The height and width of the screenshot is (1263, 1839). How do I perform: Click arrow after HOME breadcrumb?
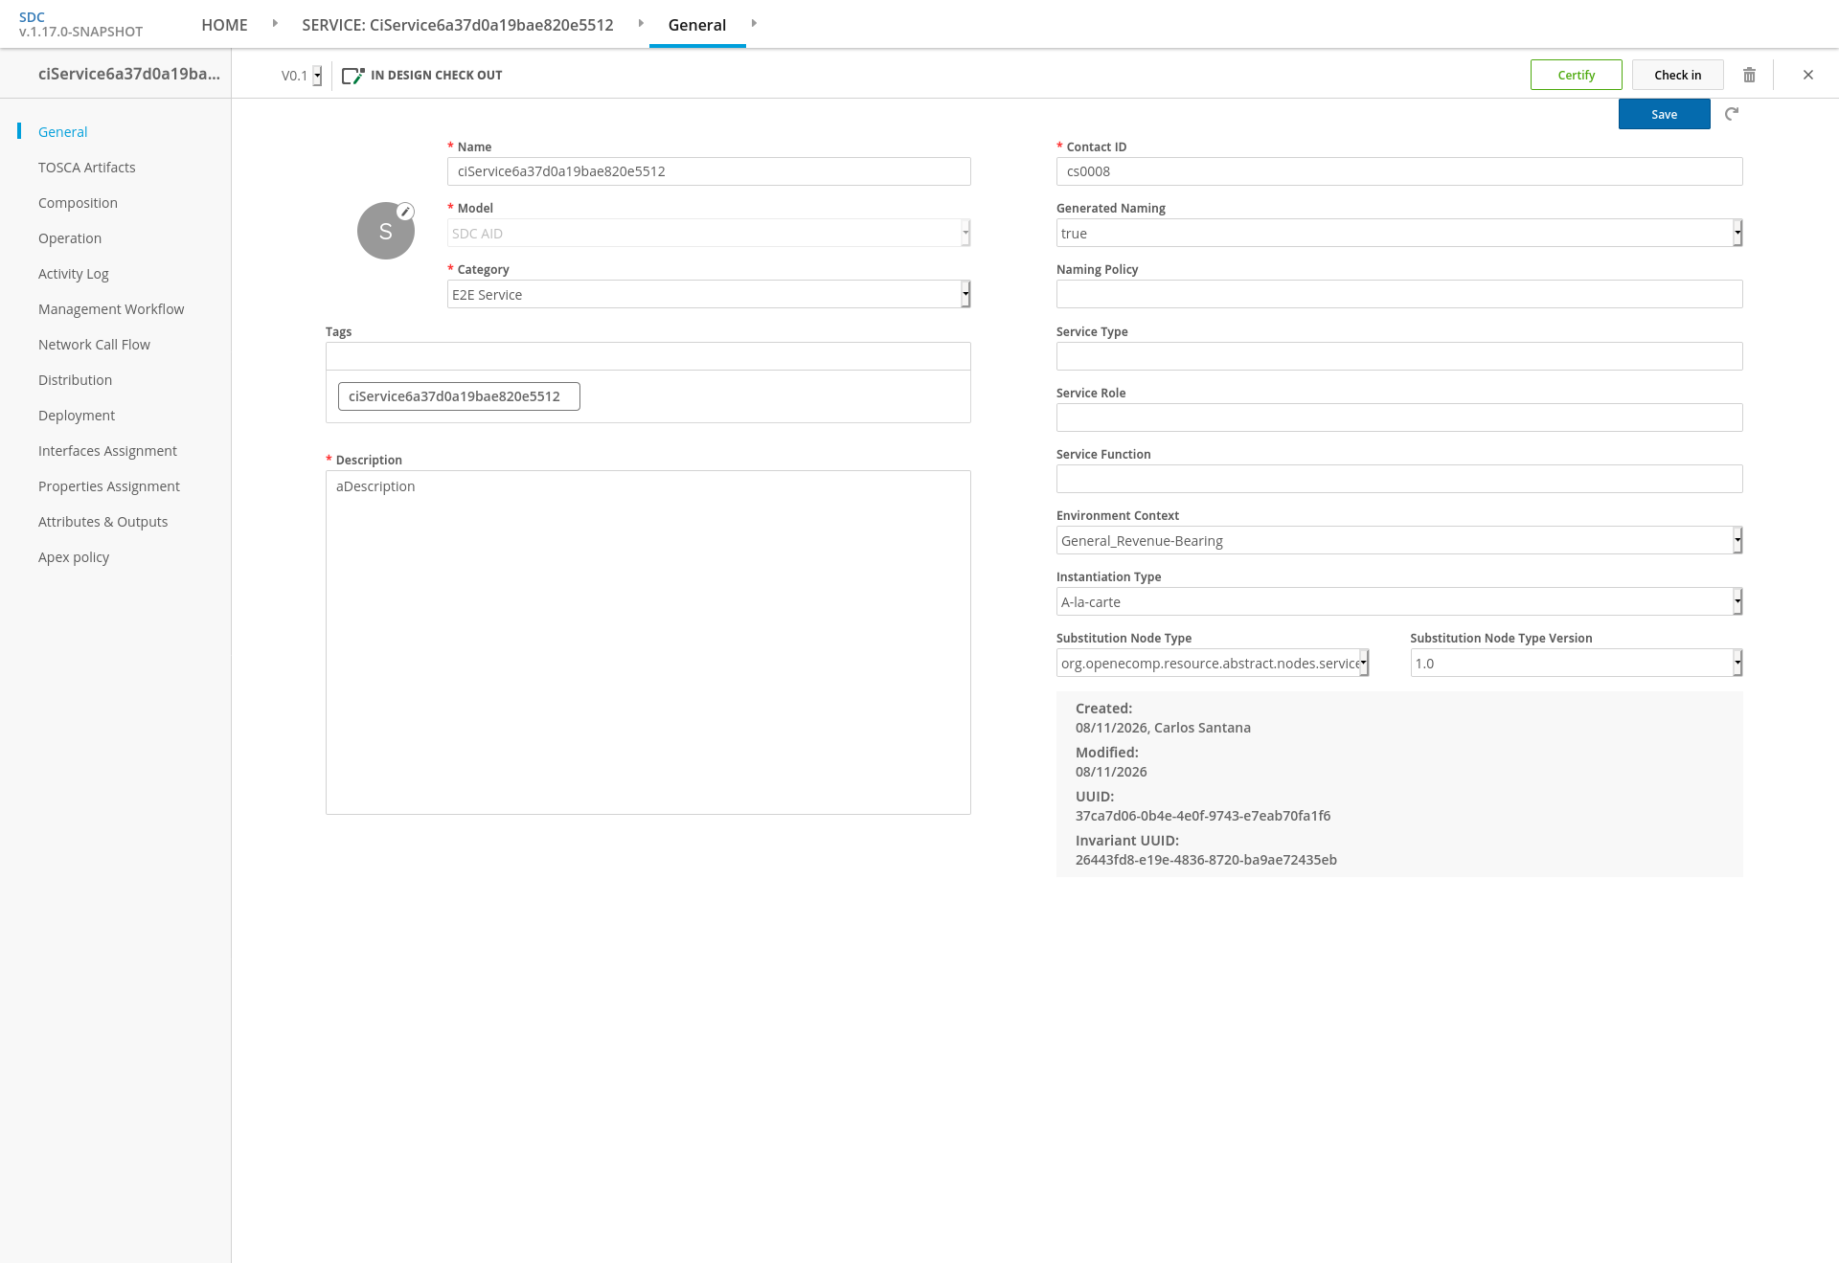275,23
